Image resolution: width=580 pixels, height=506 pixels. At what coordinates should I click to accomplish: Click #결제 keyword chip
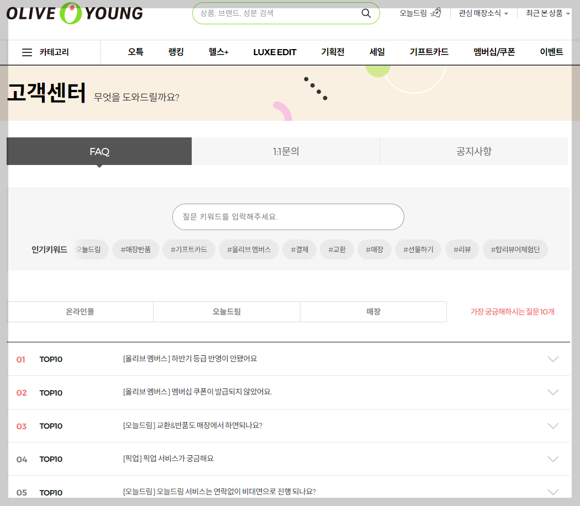[x=299, y=249]
